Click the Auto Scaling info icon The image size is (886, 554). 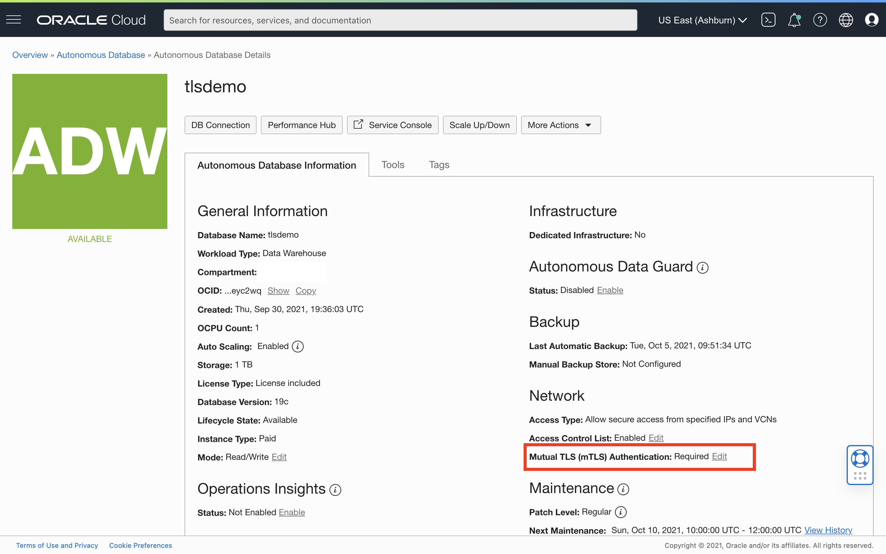pyautogui.click(x=298, y=346)
